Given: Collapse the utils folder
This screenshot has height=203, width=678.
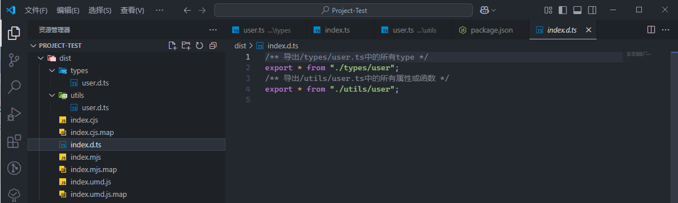Looking at the screenshot, I should [51, 95].
